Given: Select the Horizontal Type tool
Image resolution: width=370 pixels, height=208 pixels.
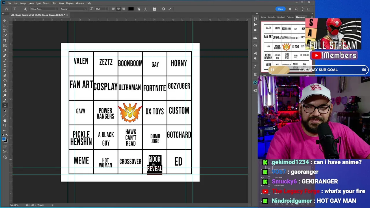Looking at the screenshot, I should click(x=5, y=105).
